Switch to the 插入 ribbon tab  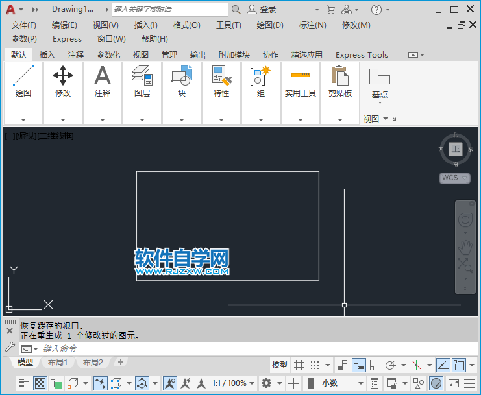[47, 55]
